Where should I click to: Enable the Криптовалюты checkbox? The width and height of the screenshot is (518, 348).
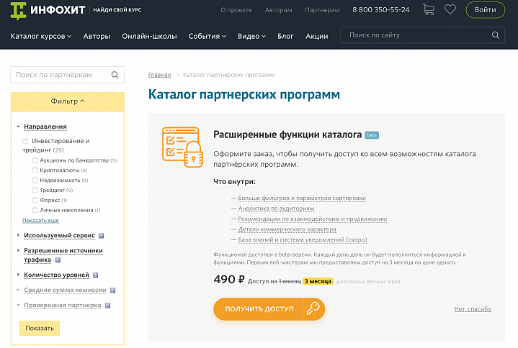tap(35, 170)
